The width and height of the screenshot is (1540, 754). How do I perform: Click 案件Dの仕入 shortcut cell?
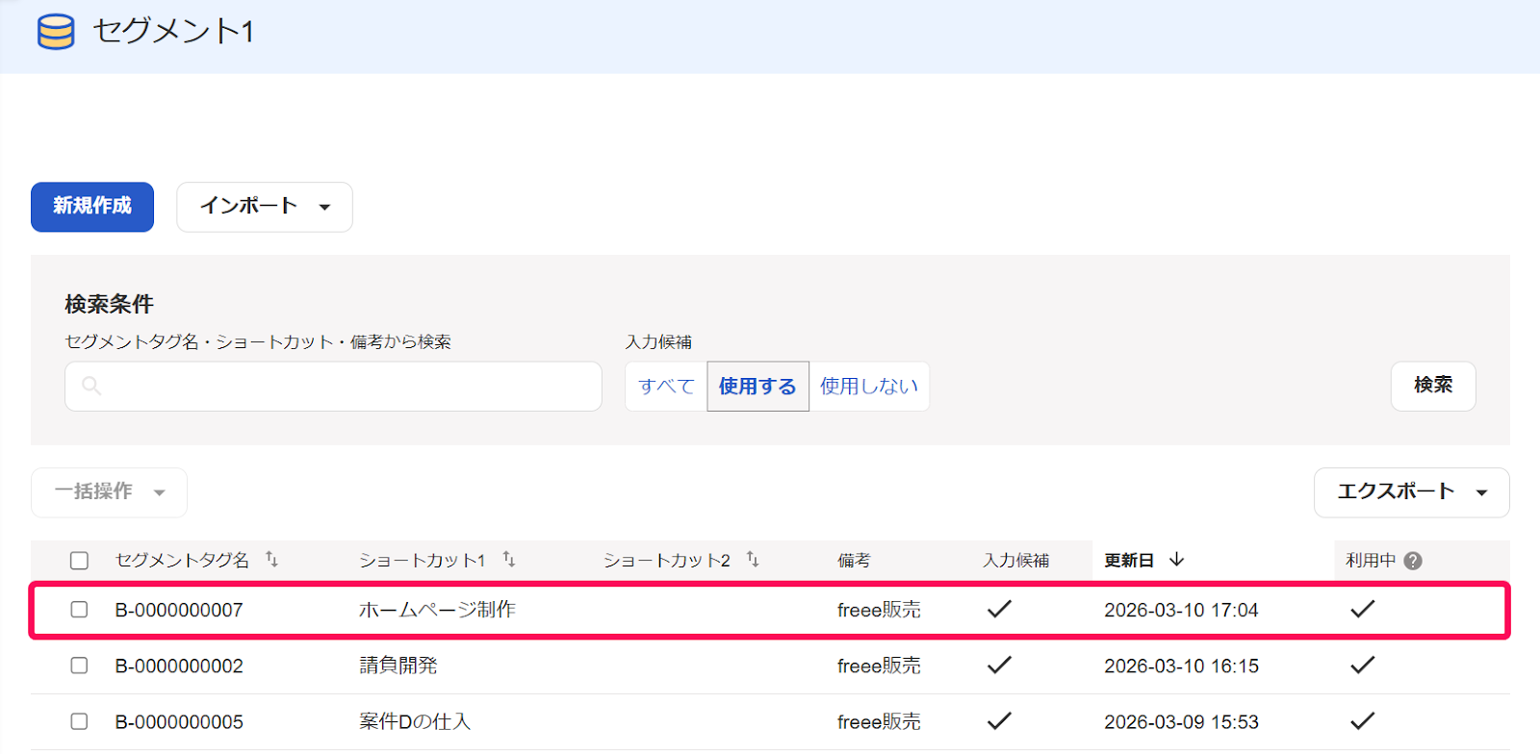415,721
